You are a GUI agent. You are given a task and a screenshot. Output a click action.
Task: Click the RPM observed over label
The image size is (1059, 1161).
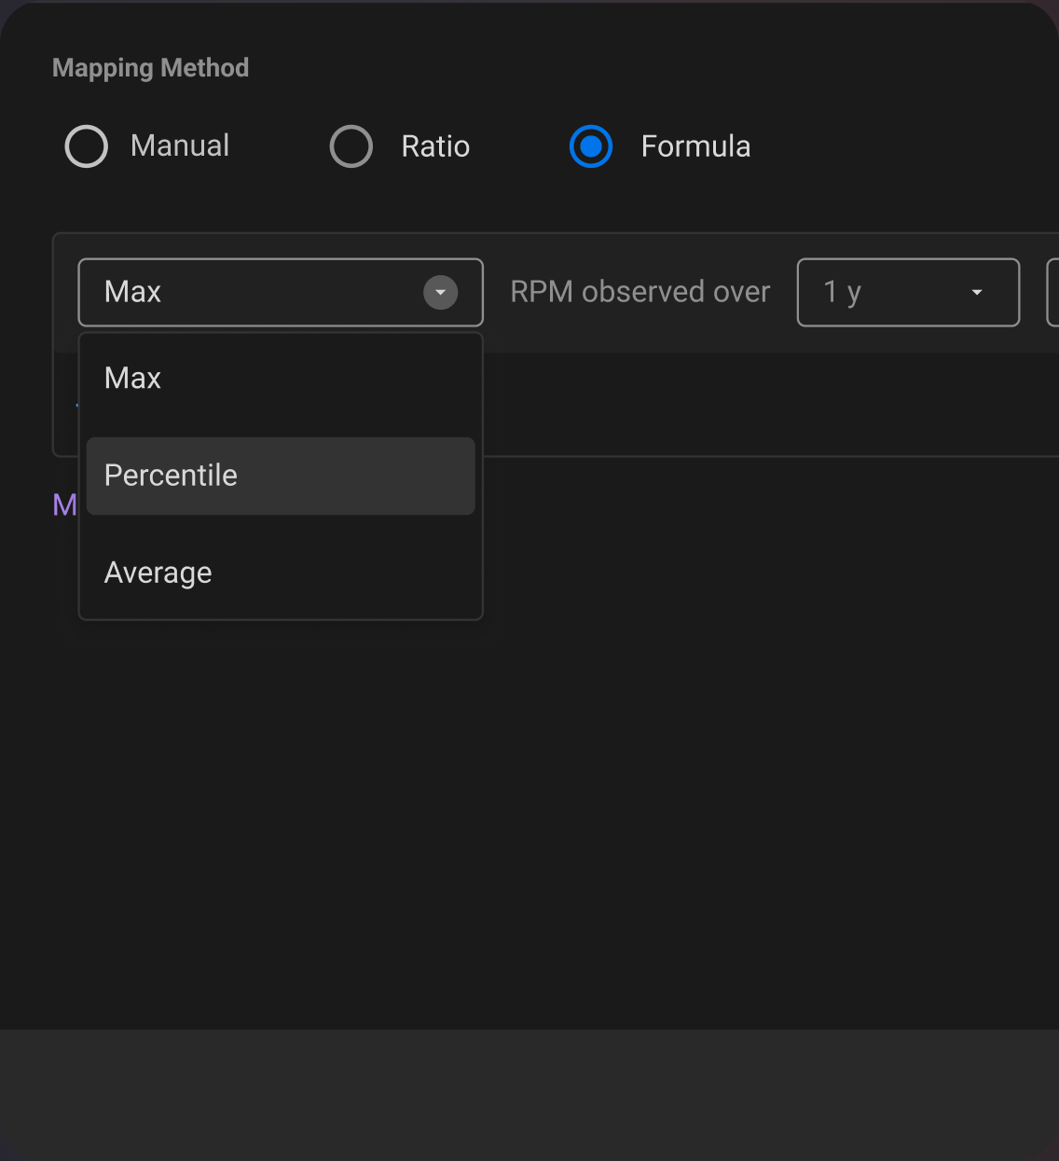[640, 292]
